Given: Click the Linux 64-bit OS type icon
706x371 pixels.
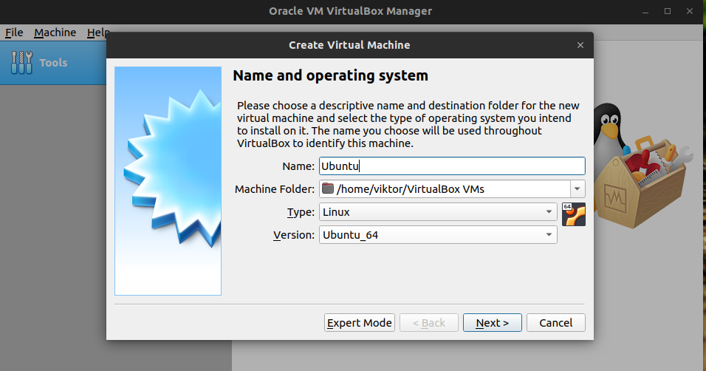Looking at the screenshot, I should pos(574,214).
